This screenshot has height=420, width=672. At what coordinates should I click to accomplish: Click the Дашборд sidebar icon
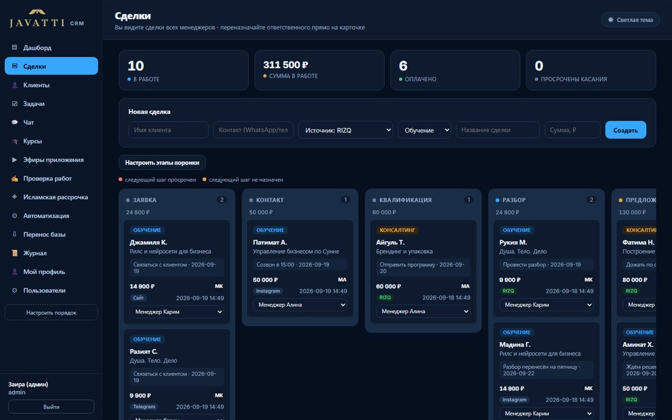[x=15, y=48]
